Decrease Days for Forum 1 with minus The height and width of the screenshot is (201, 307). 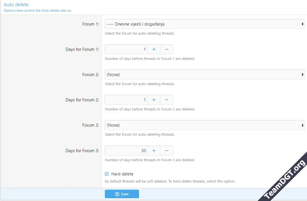pyautogui.click(x=167, y=49)
